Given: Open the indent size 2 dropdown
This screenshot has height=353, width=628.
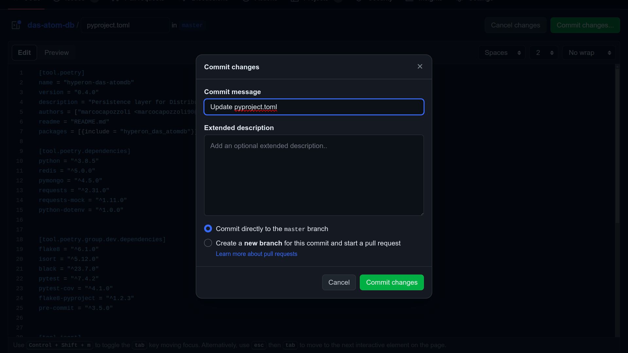Looking at the screenshot, I should [544, 53].
